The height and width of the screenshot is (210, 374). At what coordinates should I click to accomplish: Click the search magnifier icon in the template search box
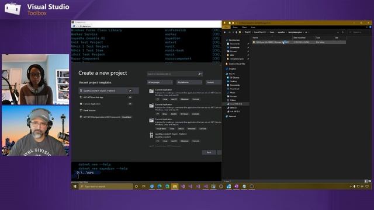click(199, 74)
